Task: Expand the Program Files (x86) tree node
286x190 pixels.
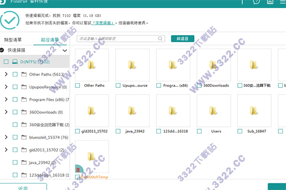Action: click(x=6, y=99)
